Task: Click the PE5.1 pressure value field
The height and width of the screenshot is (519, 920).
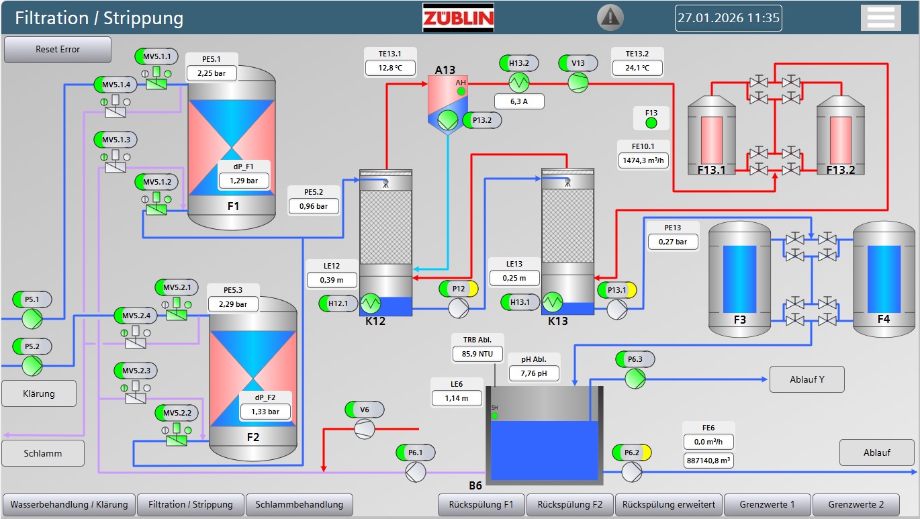Action: [x=211, y=73]
